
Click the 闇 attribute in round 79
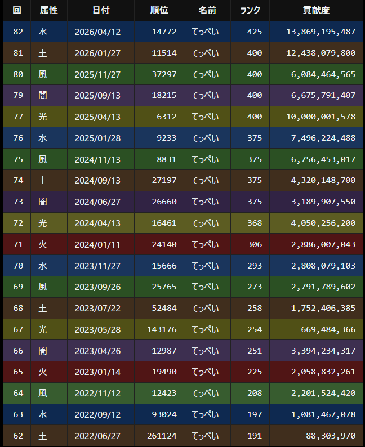pos(43,95)
